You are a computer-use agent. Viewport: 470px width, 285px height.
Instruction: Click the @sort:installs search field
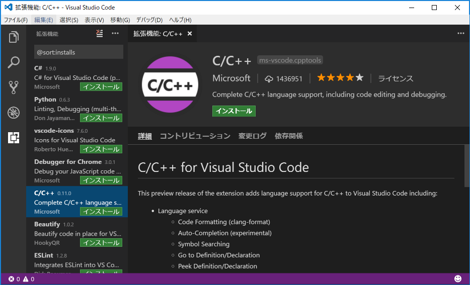tap(79, 52)
